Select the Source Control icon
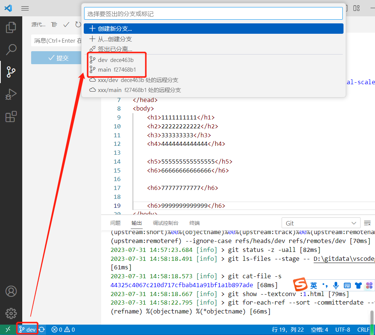 [x=11, y=72]
